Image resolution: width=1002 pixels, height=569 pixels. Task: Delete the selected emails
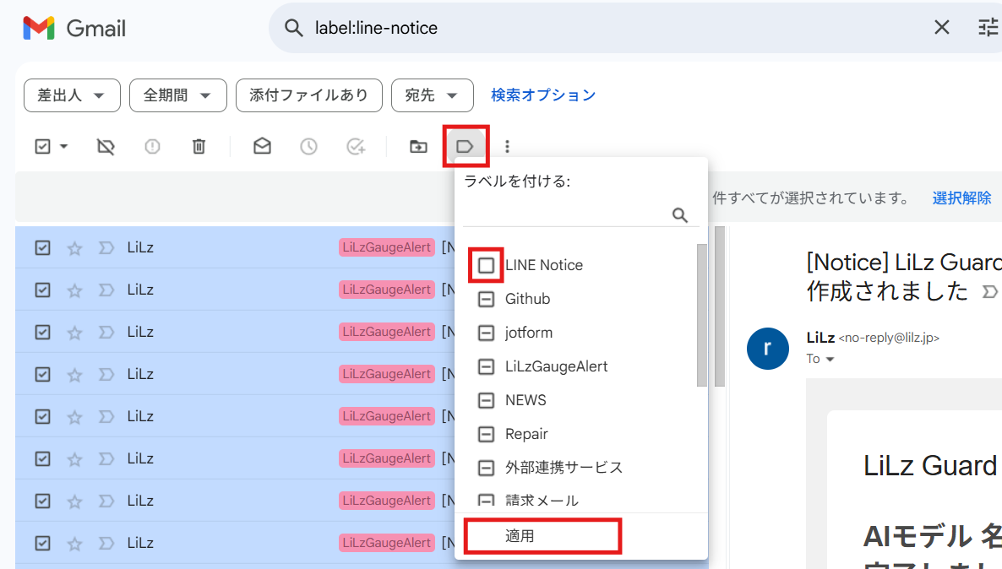coord(199,146)
